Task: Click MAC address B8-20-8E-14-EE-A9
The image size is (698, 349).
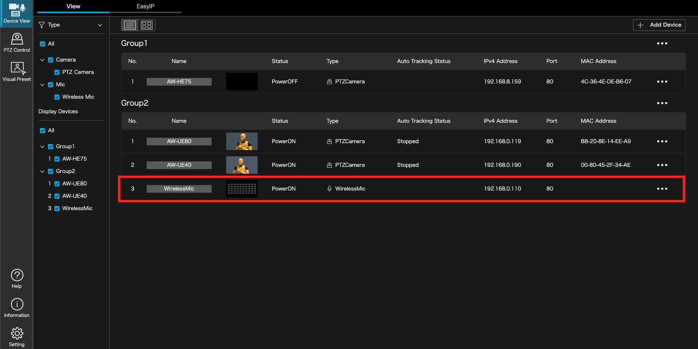Action: click(x=606, y=141)
